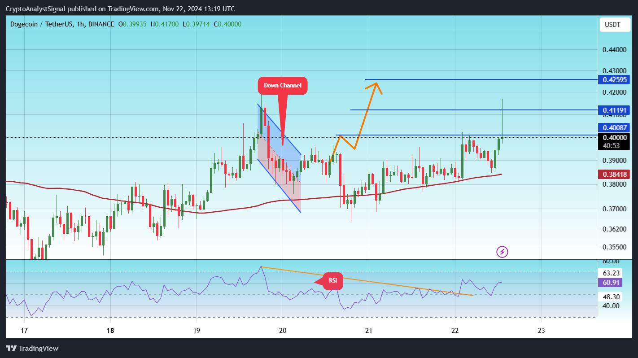Click 0.38000 on the price scale

pyautogui.click(x=614, y=184)
